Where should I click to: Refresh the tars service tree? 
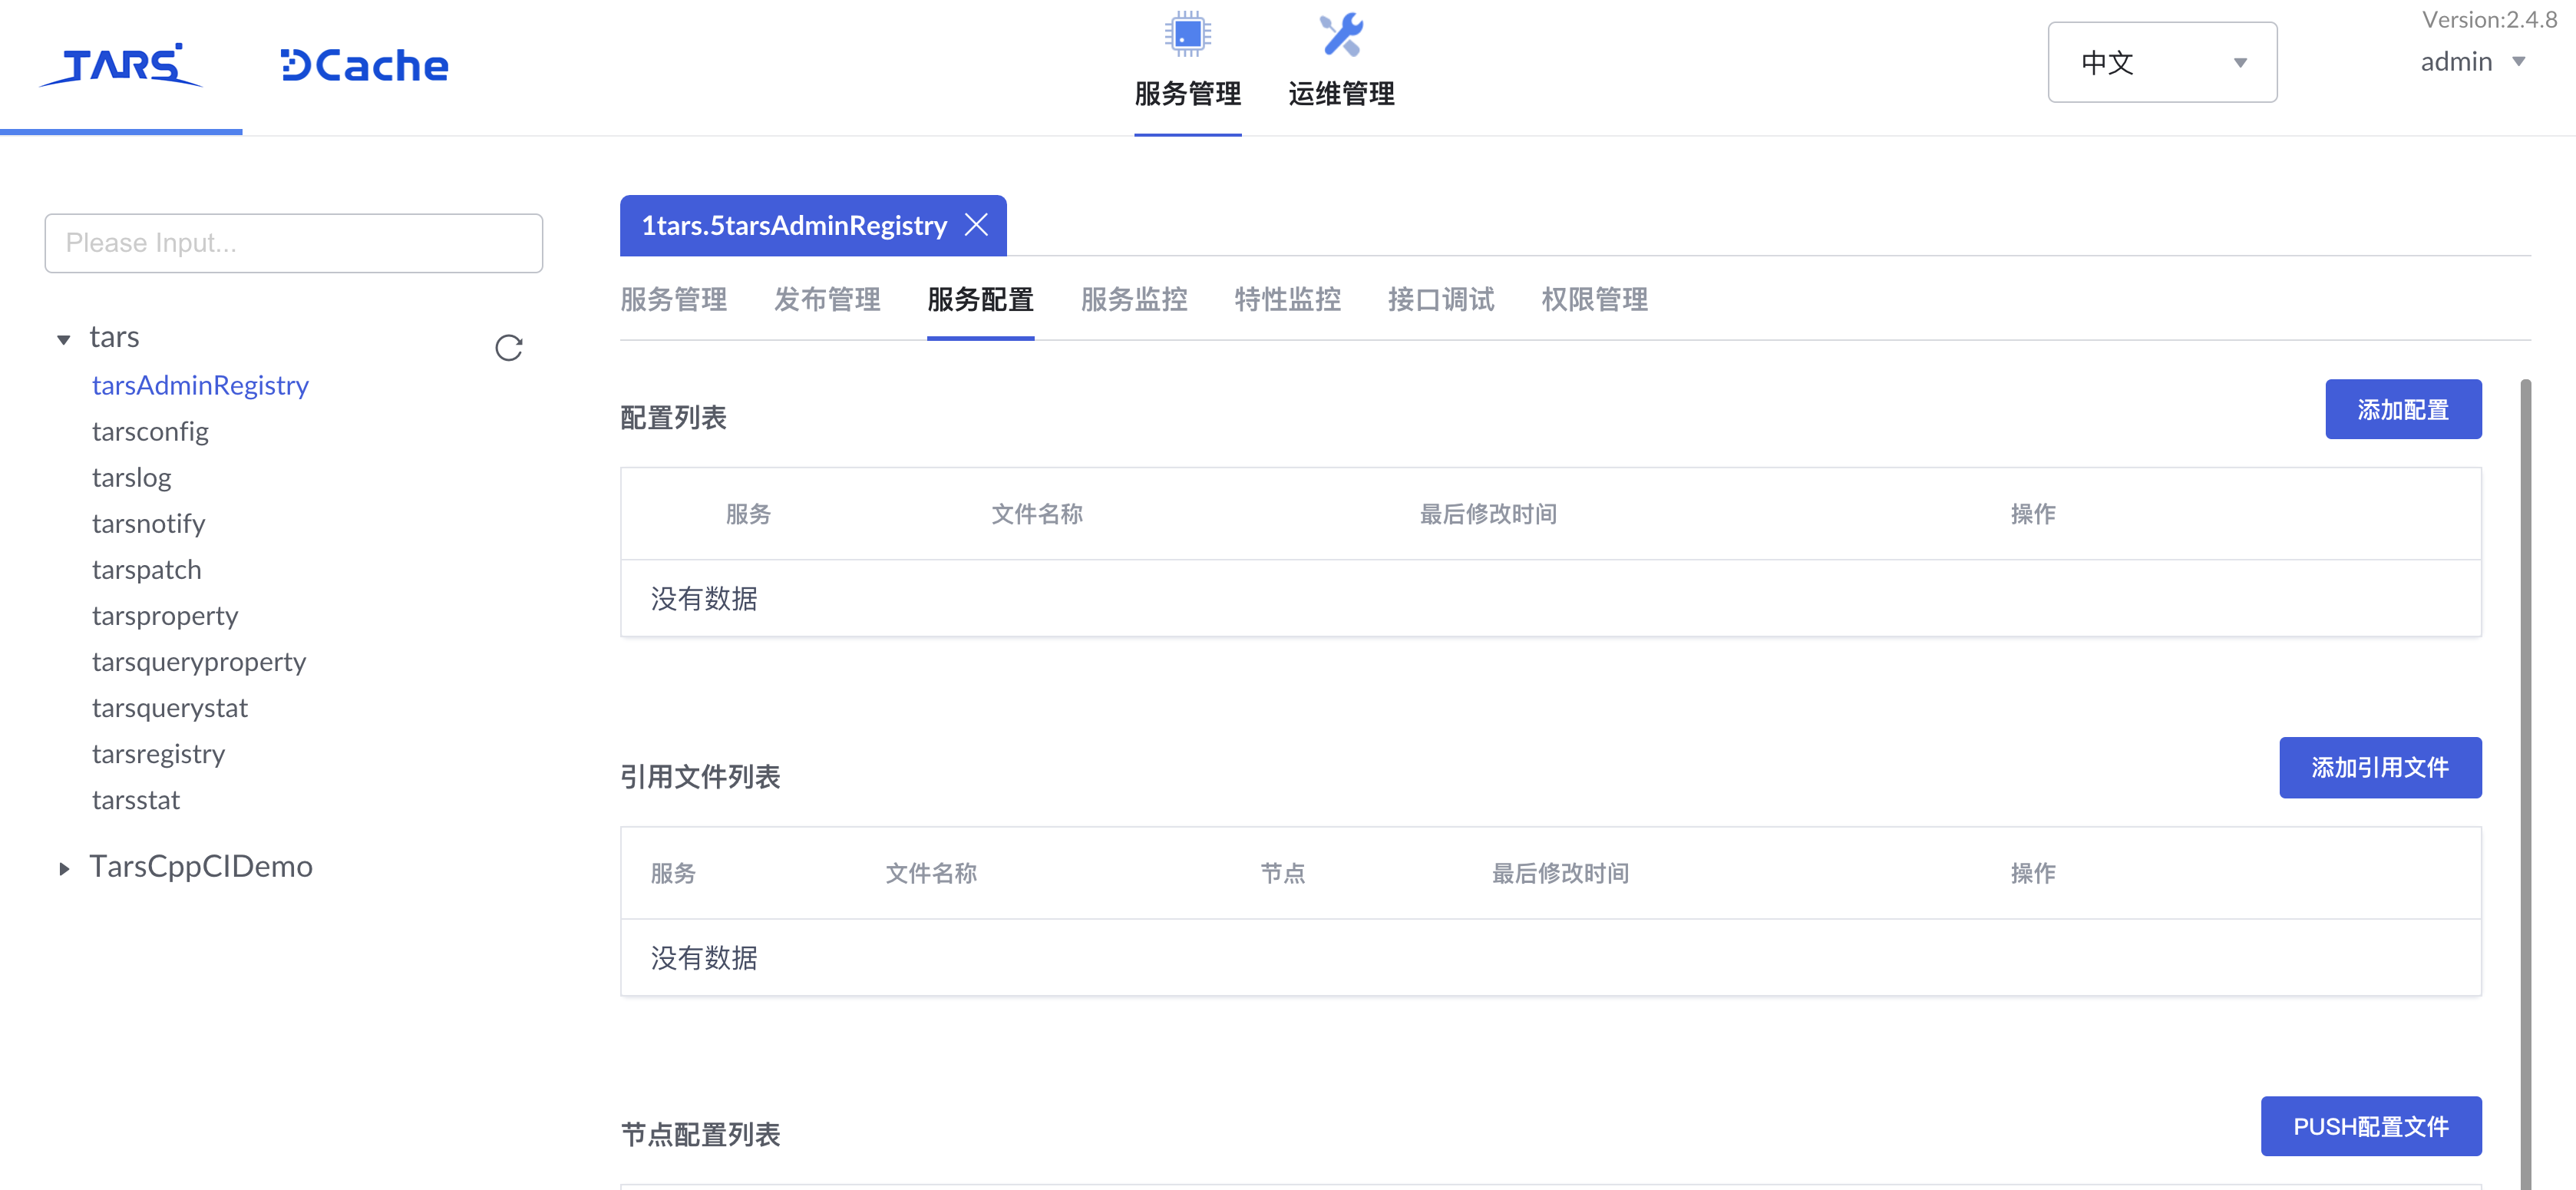click(508, 348)
